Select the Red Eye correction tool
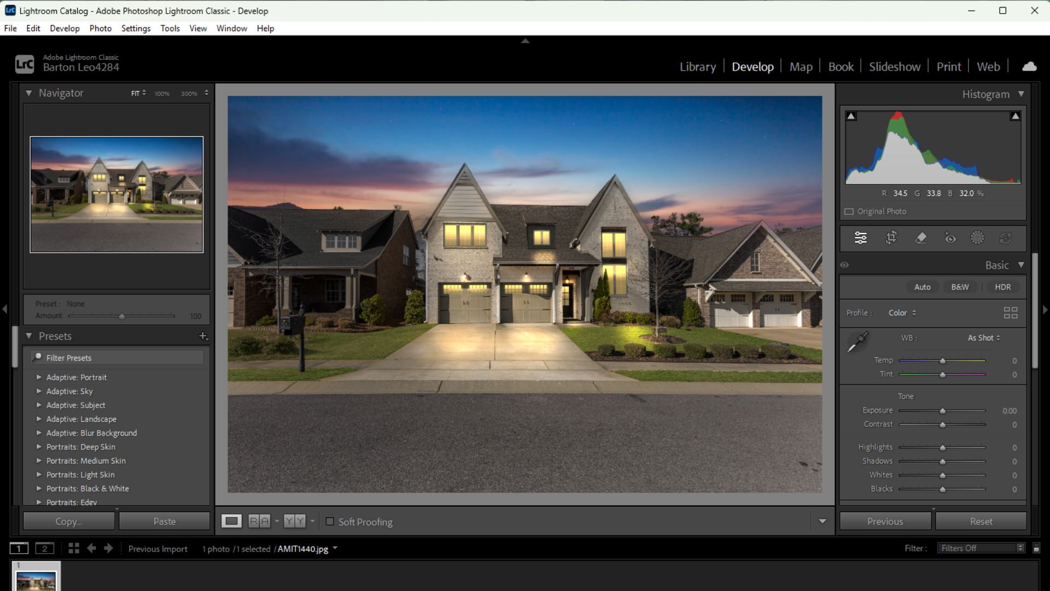 (950, 238)
